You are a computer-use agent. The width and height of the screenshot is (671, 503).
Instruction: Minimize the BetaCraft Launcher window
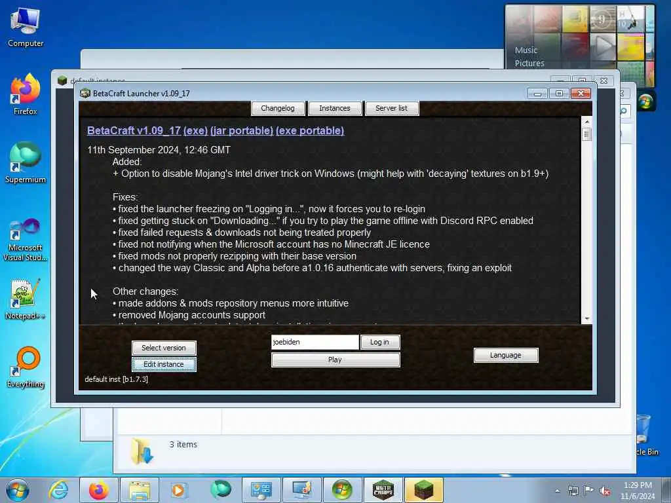pyautogui.click(x=537, y=93)
